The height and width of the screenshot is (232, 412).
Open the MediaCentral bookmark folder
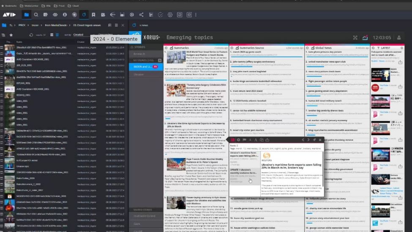(29, 6)
